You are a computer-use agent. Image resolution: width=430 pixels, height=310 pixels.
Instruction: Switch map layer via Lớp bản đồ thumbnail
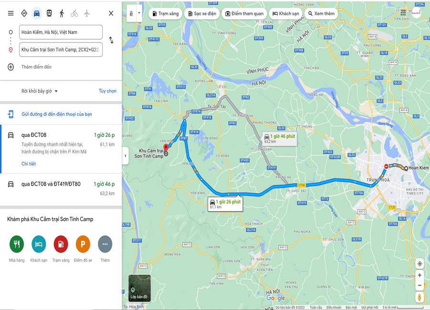pyautogui.click(x=140, y=288)
